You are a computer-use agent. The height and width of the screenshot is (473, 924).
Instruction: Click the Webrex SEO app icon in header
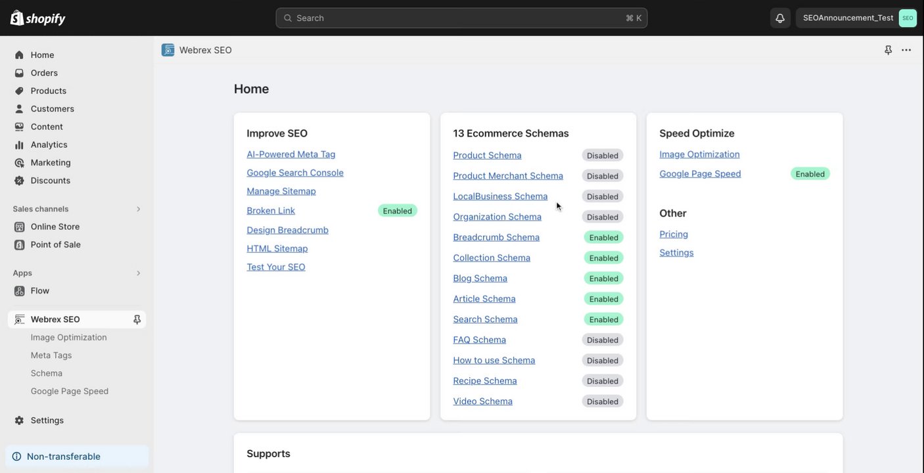168,50
